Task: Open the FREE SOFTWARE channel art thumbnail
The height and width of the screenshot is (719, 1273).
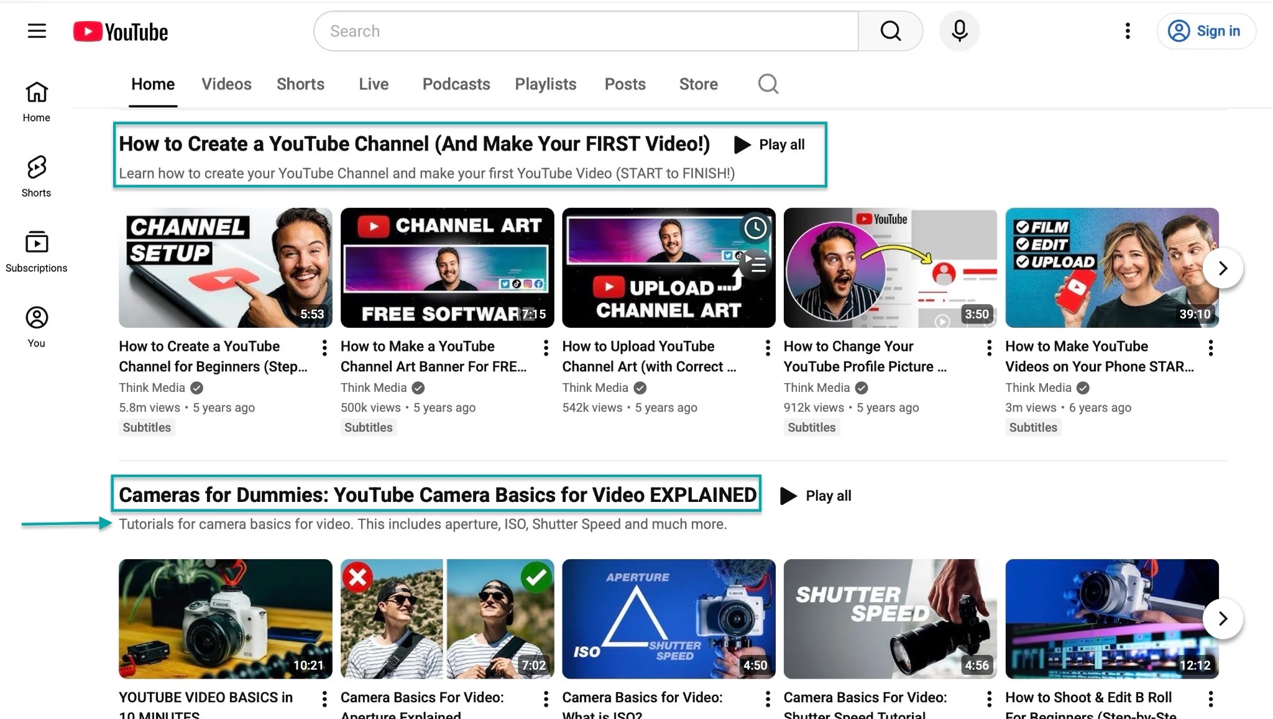Action: 447,267
